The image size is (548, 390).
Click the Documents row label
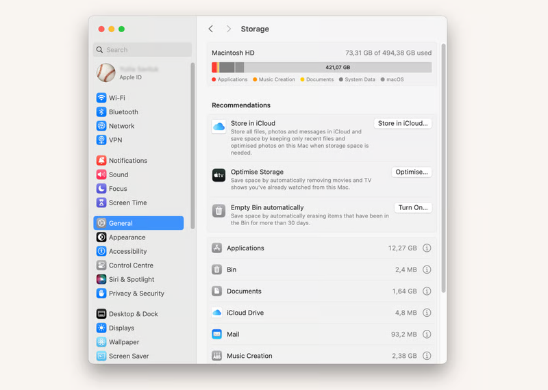pyautogui.click(x=244, y=291)
